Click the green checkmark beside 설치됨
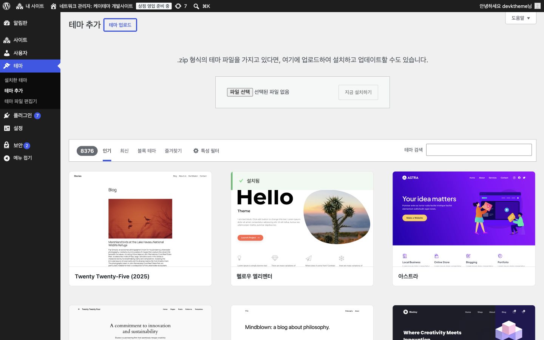This screenshot has width=544, height=340. click(x=241, y=181)
